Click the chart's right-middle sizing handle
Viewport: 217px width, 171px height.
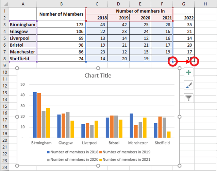click(179, 117)
